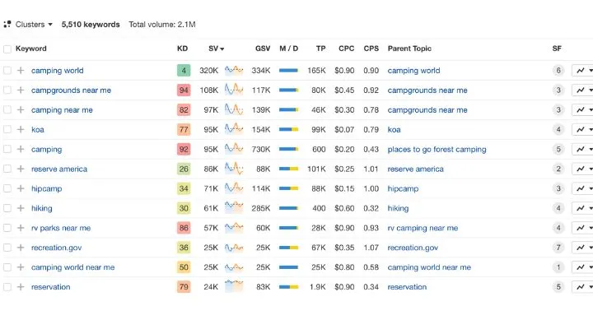Click KD badge 4 for camping world
Image resolution: width=593 pixels, height=329 pixels.
[184, 70]
